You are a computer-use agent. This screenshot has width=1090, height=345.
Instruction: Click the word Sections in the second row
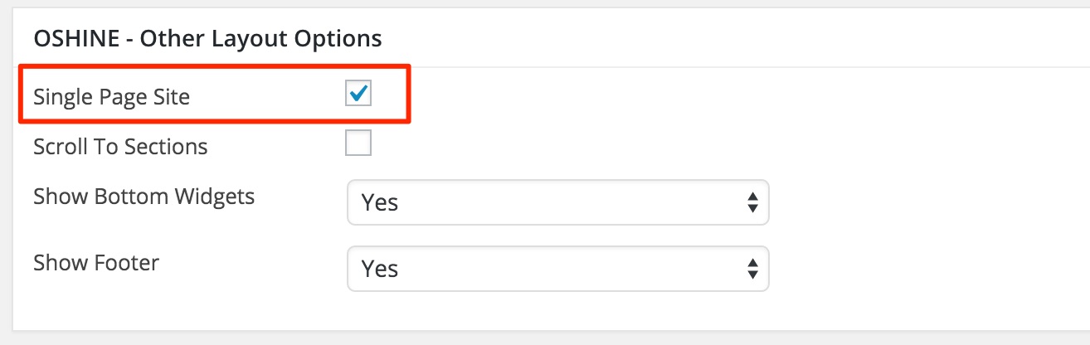(x=166, y=148)
